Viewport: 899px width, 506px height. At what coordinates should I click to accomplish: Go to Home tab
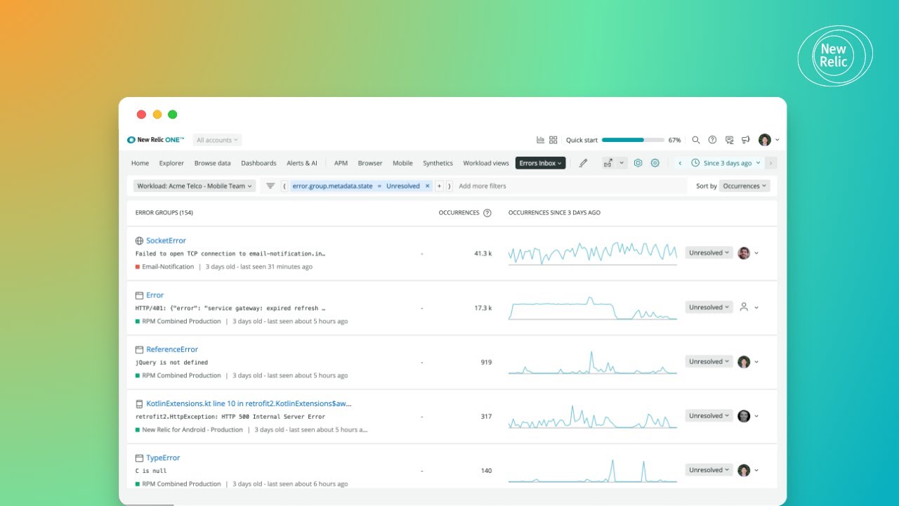click(x=140, y=163)
